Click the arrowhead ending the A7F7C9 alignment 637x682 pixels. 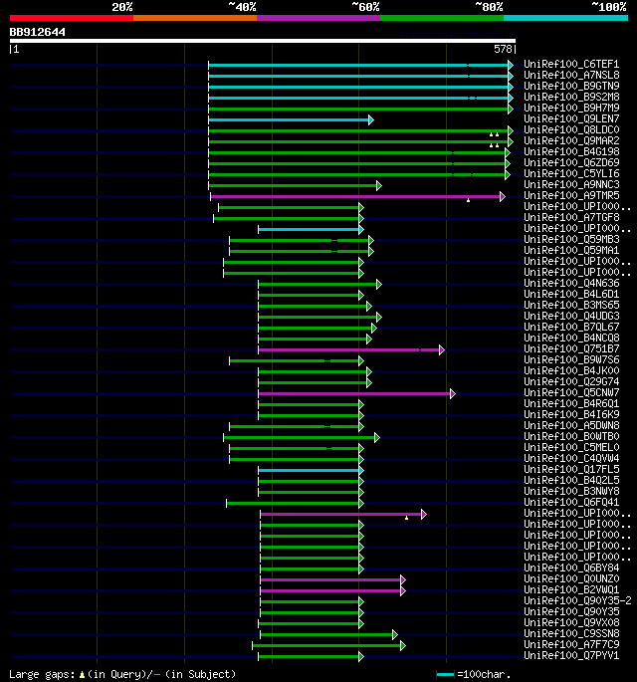point(403,645)
